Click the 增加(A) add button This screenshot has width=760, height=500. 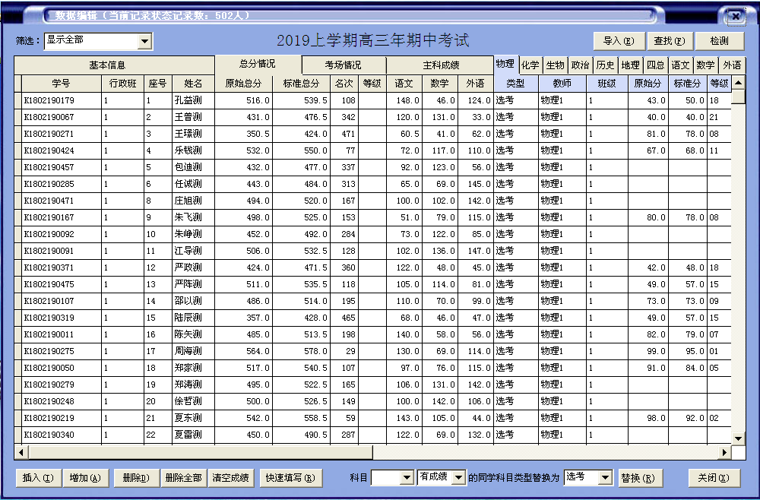[x=85, y=478]
